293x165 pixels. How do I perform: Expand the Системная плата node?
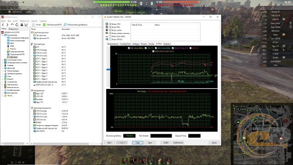tap(2, 60)
